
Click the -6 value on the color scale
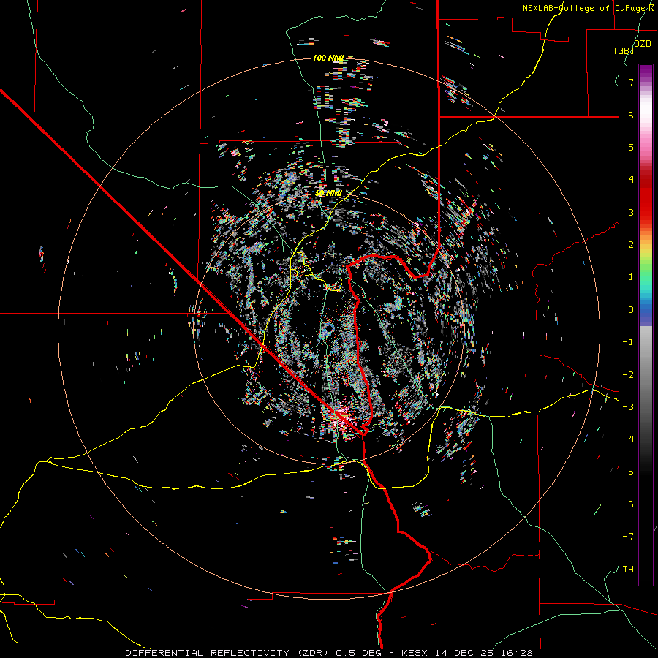(x=628, y=504)
